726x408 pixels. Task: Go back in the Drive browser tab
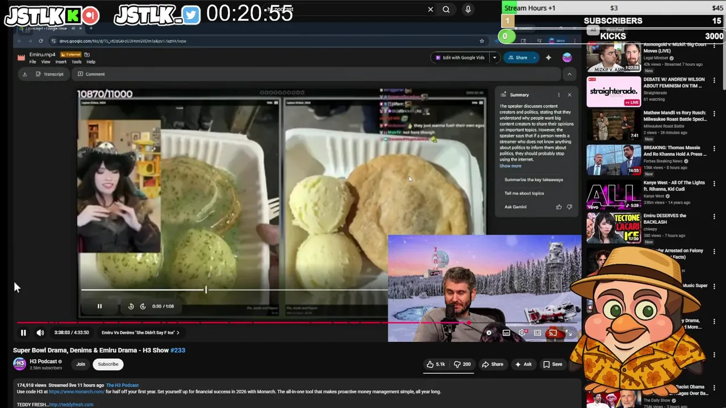[20, 41]
